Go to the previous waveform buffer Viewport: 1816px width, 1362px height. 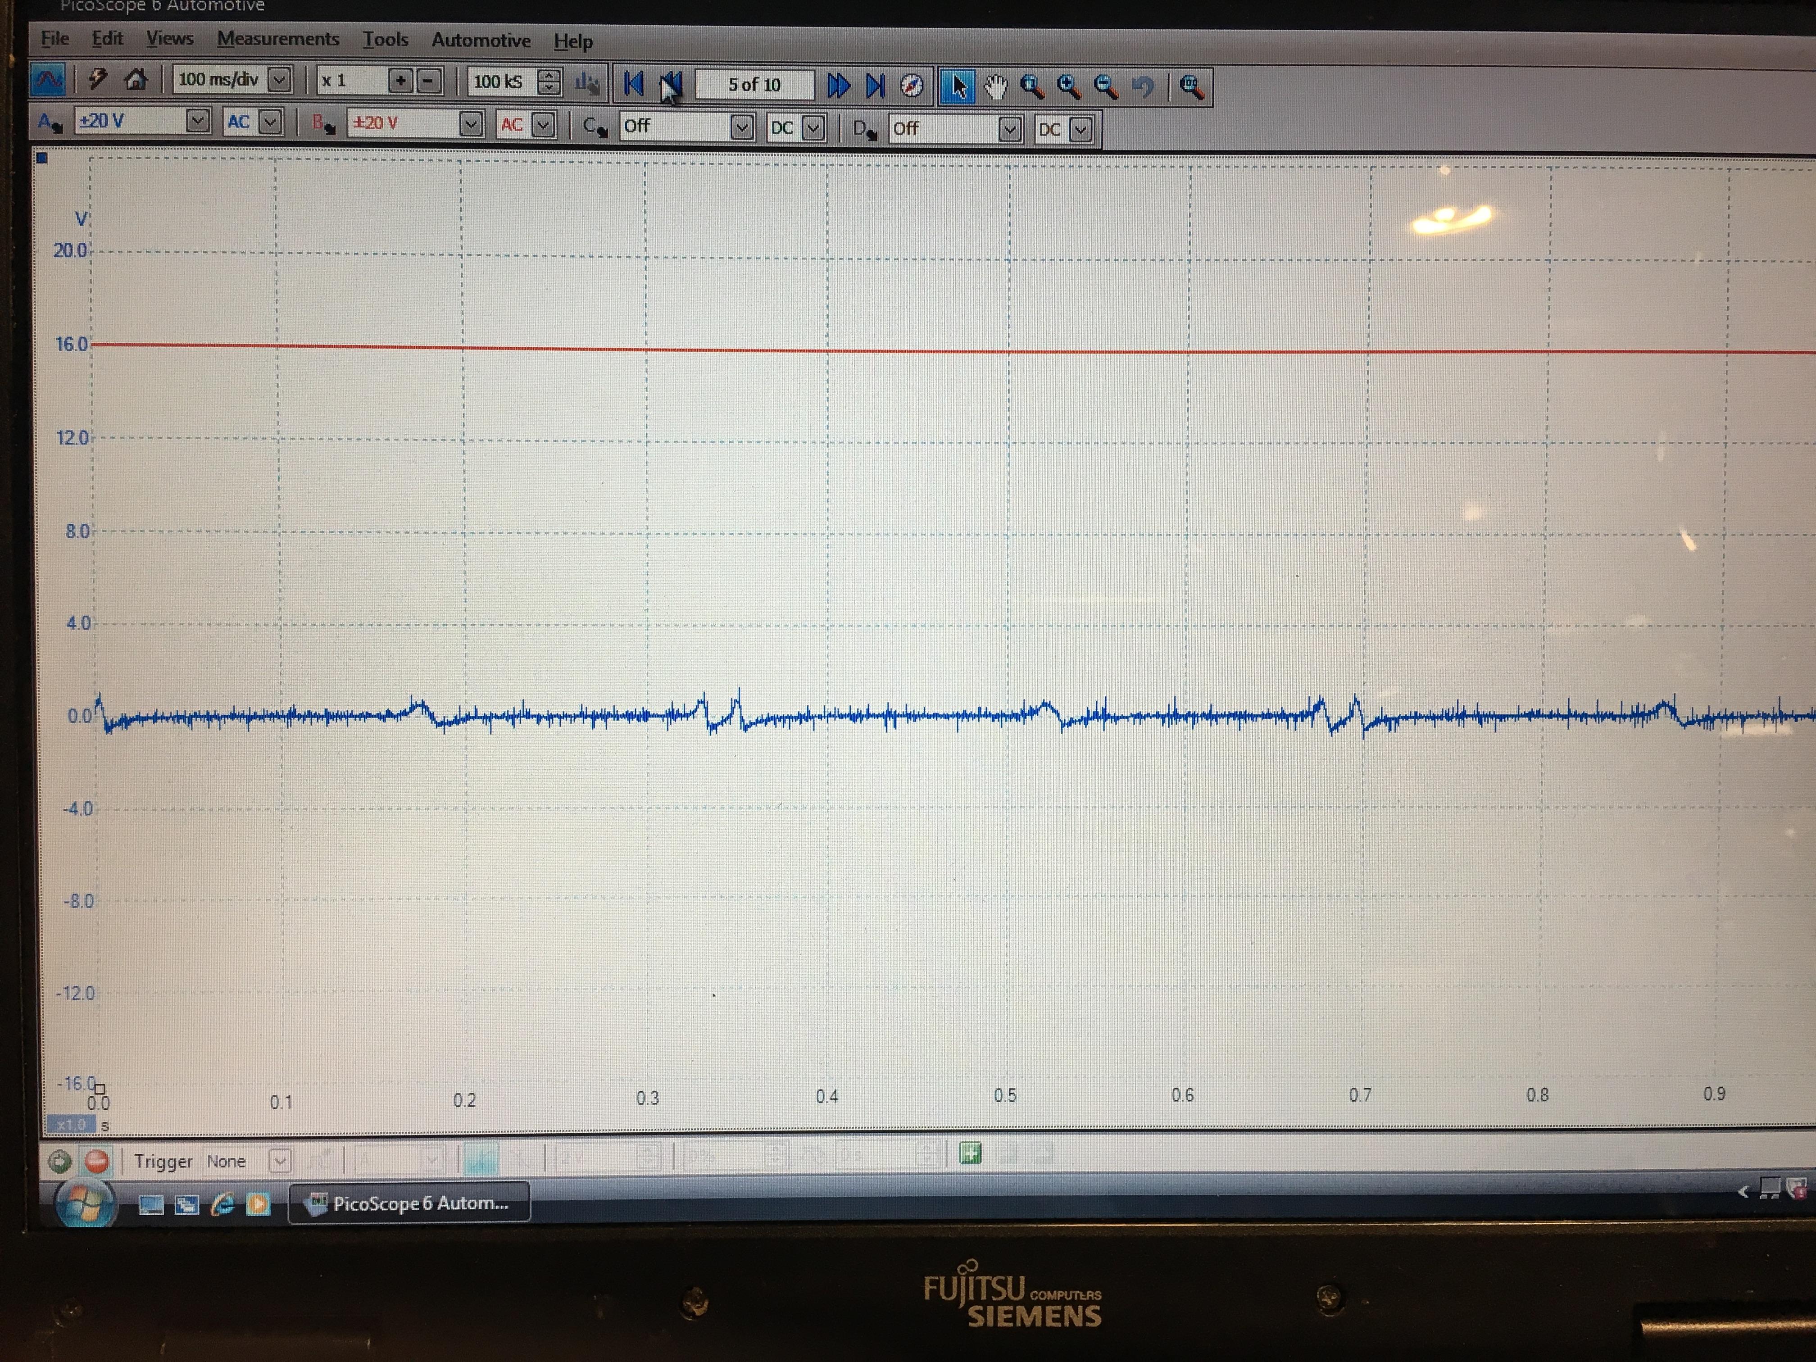pos(671,84)
